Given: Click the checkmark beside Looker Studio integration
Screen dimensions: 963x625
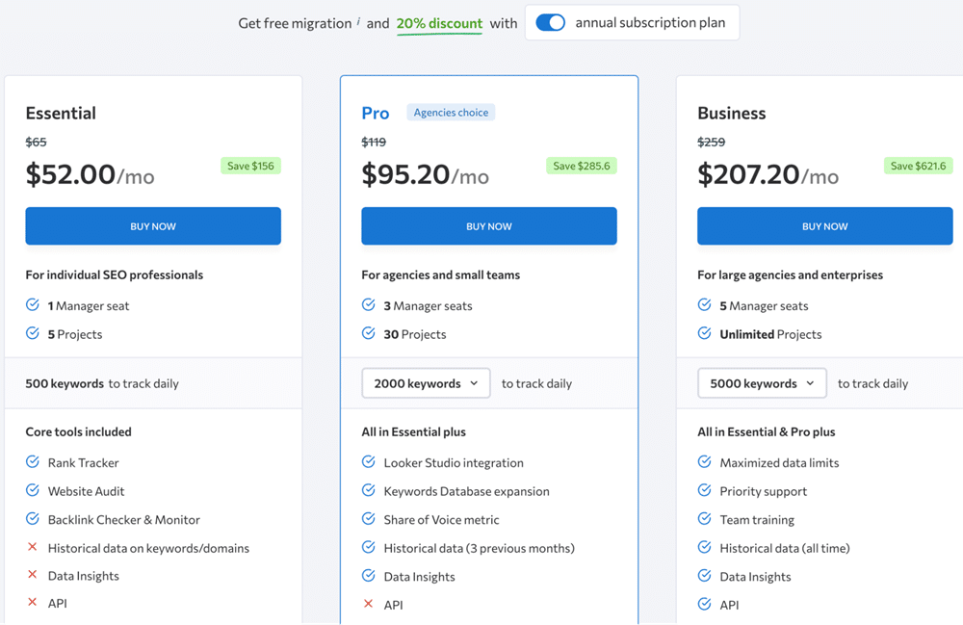Looking at the screenshot, I should click(368, 462).
